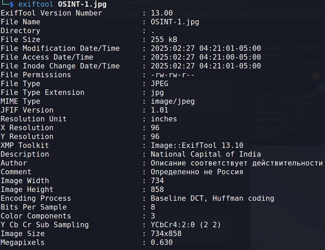325x250 pixels.
Task: Click the Russian text in the Comment row
Action: (x=197, y=172)
